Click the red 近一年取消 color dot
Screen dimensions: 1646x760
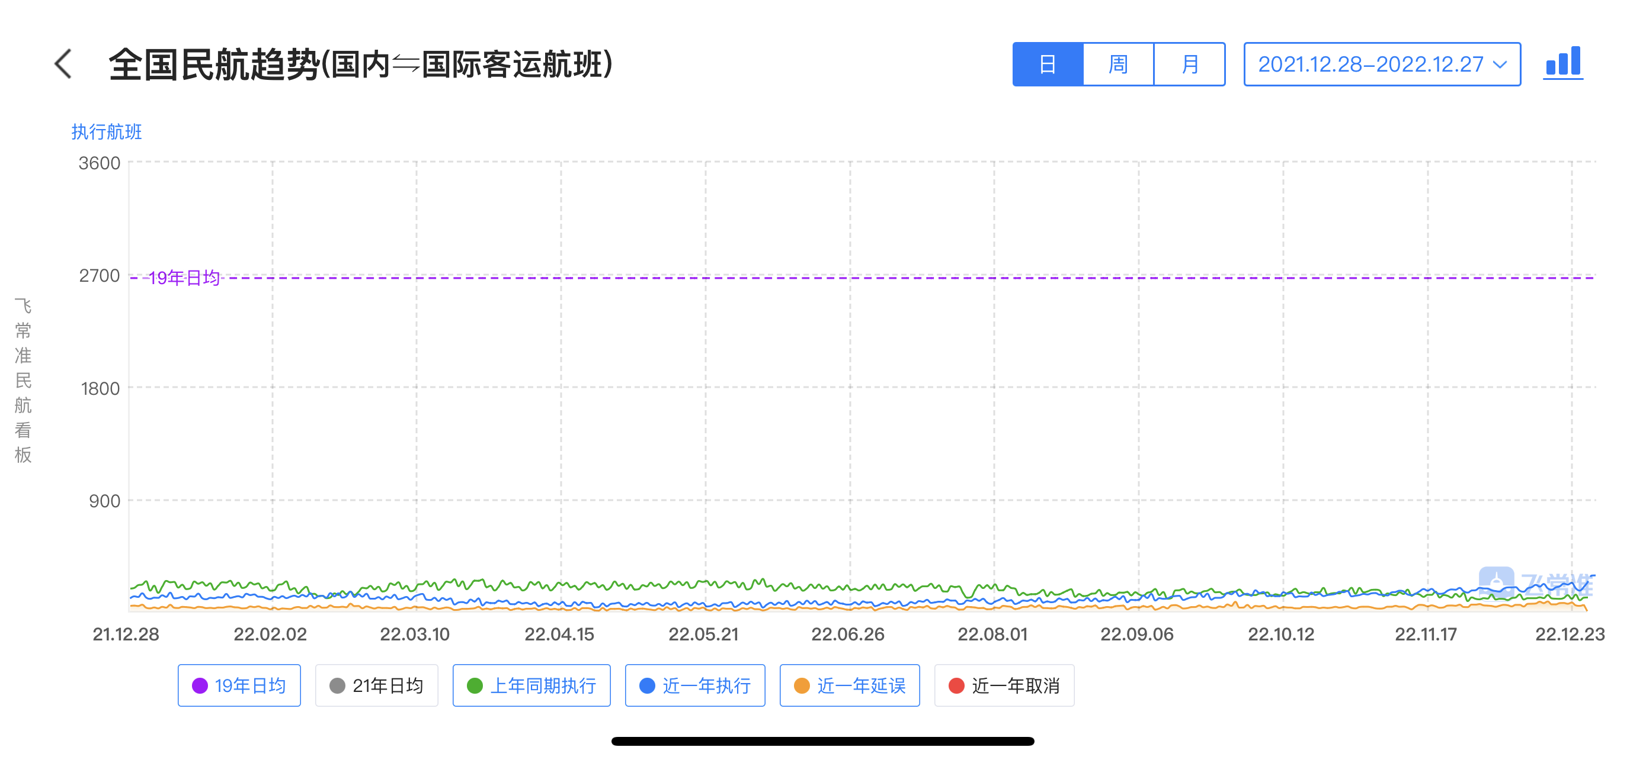956,685
